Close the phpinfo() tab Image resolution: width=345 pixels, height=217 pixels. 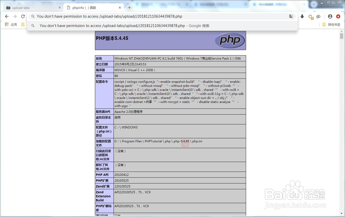point(120,8)
